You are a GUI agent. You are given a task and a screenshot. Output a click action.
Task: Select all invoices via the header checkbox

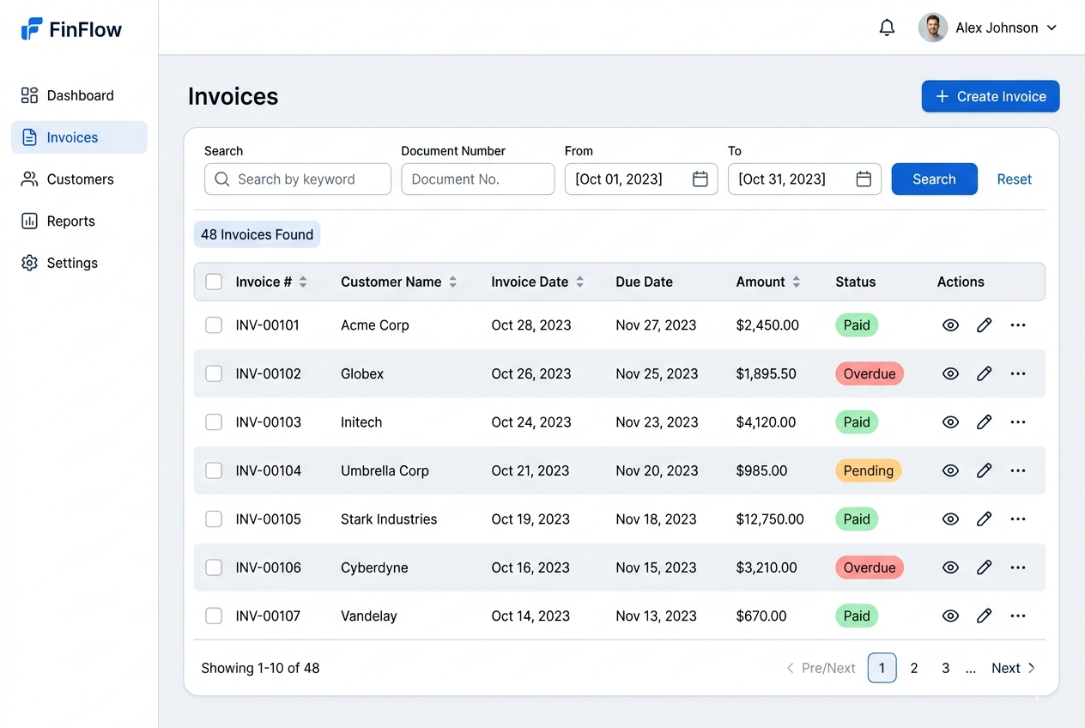click(213, 281)
